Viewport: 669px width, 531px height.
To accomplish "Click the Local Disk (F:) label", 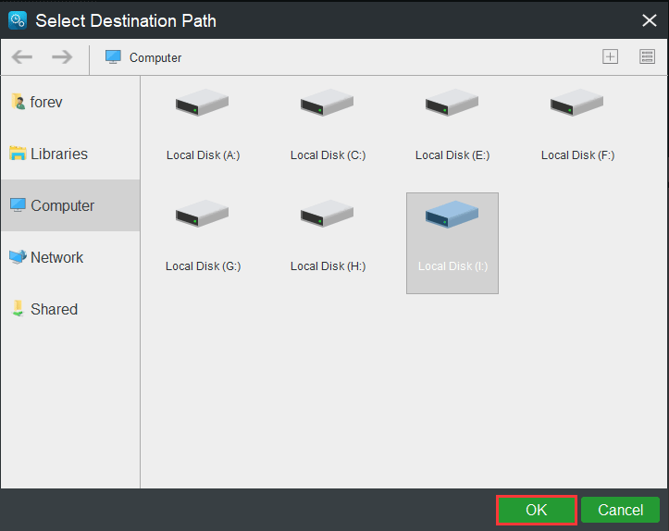I will 577,155.
